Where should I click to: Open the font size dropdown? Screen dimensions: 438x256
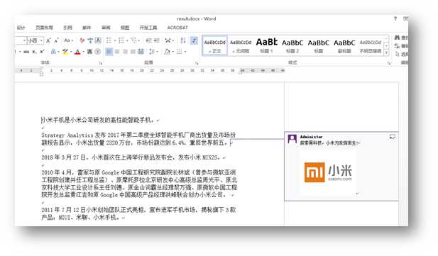(x=41, y=40)
